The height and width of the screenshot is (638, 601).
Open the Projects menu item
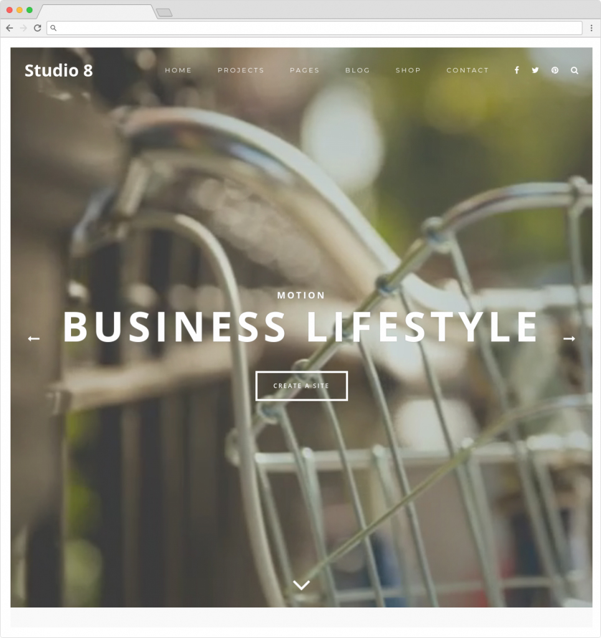click(241, 70)
